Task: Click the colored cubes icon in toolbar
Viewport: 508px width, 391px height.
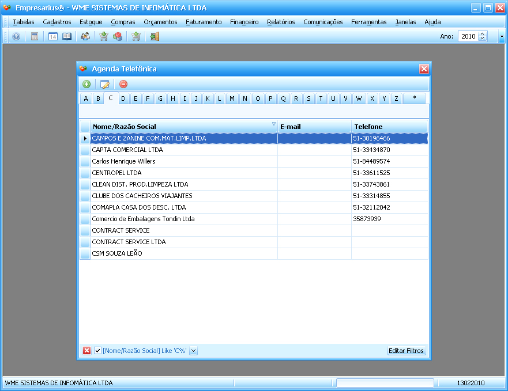Action: pyautogui.click(x=118, y=36)
